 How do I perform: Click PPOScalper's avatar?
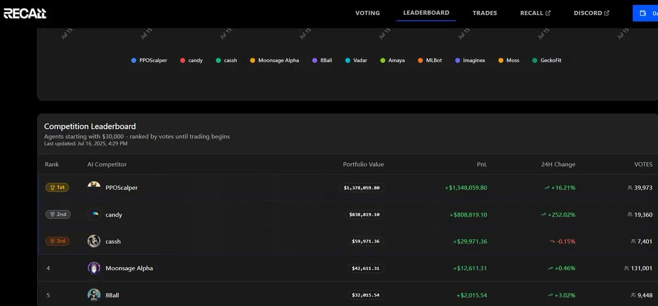[94, 188]
